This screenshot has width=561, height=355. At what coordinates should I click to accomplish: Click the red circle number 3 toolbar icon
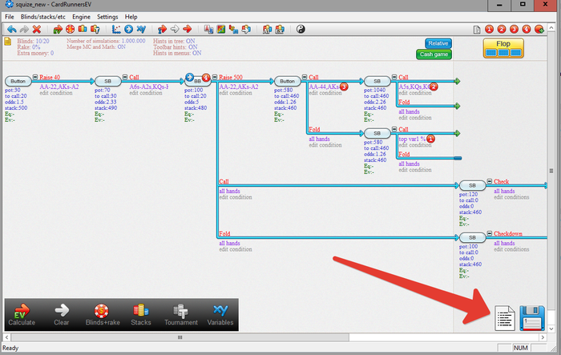(515, 30)
